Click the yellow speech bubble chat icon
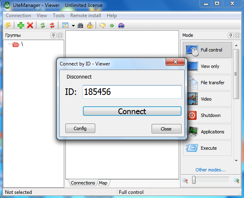This screenshot has width=244, height=198. [103, 25]
